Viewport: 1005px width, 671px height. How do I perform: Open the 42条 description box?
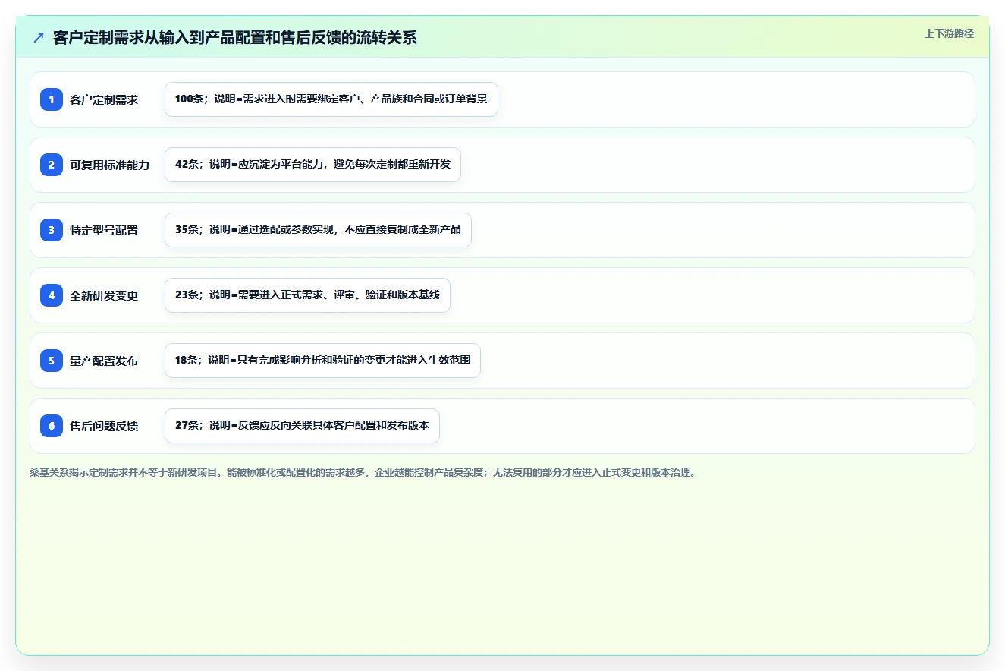pyautogui.click(x=312, y=165)
